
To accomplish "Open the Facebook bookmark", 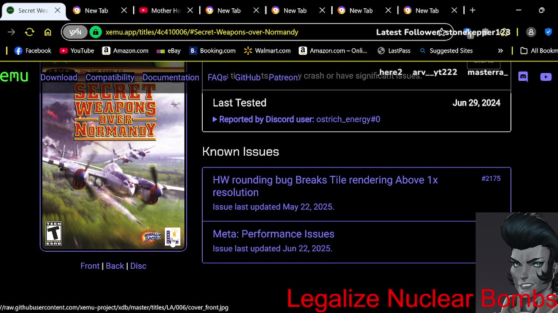I will 33,51.
